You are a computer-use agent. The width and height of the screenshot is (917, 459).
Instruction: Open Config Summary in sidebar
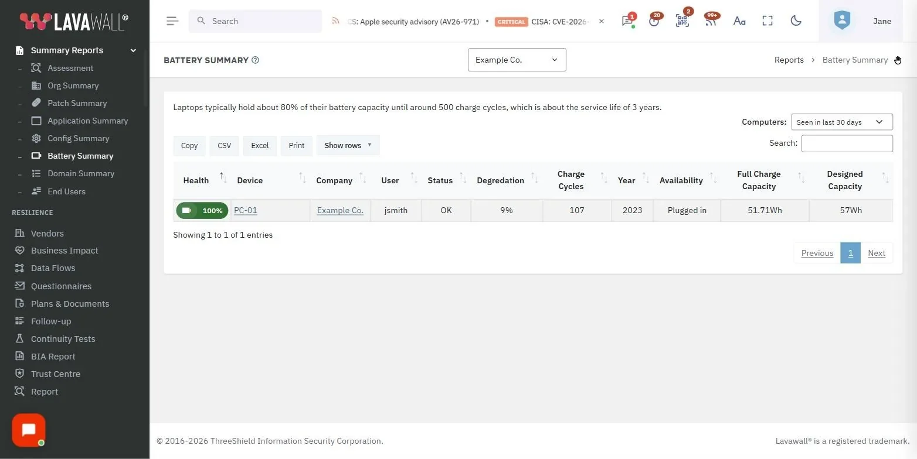click(78, 138)
